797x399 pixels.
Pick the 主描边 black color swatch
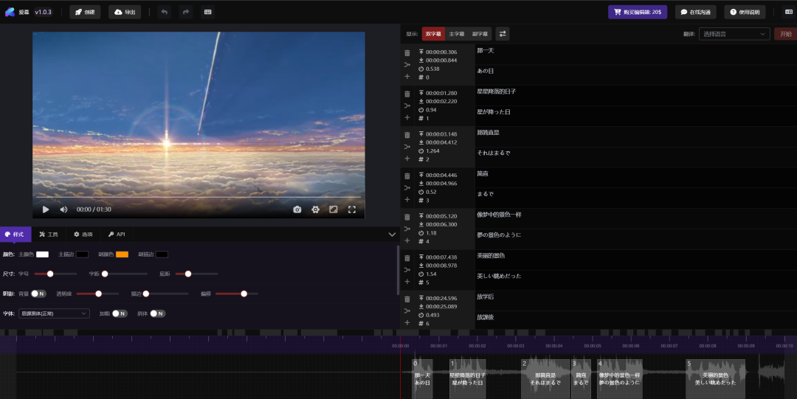click(82, 254)
